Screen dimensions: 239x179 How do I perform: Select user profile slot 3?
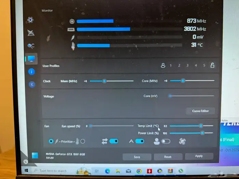coord(187,65)
